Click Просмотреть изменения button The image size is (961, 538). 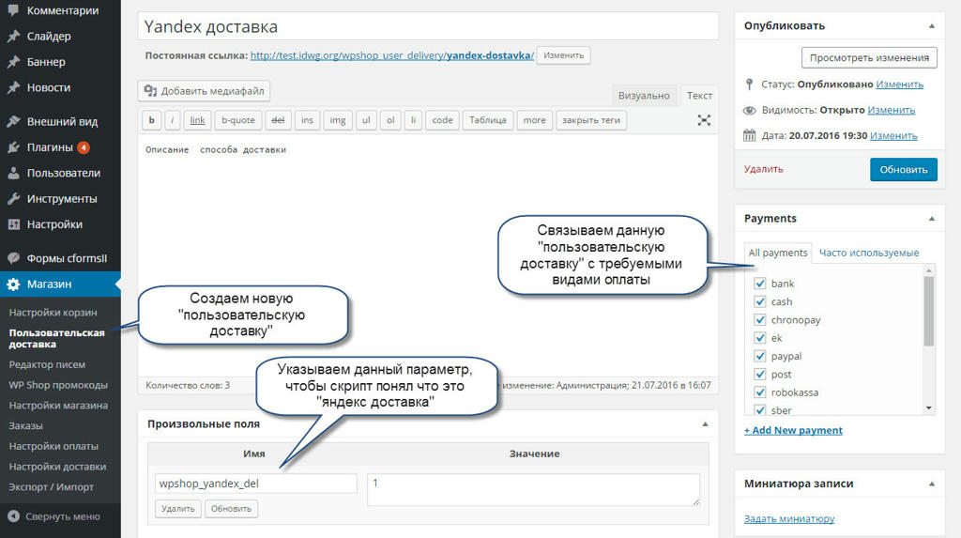(869, 57)
